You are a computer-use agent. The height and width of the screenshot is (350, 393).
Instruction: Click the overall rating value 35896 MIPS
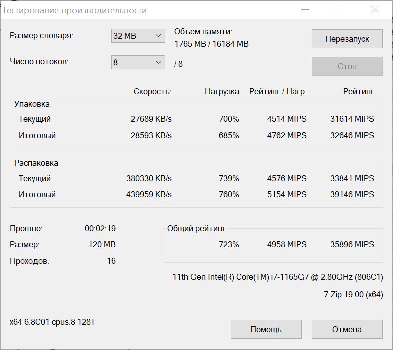tap(352, 244)
